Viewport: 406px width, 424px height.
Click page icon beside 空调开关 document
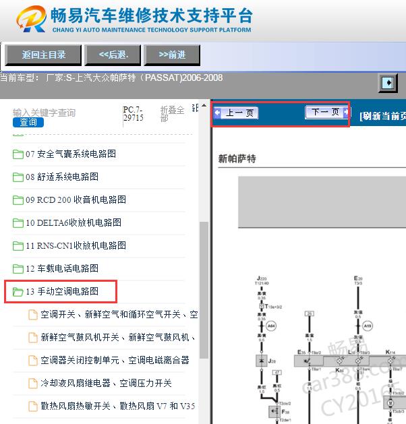pos(33,315)
